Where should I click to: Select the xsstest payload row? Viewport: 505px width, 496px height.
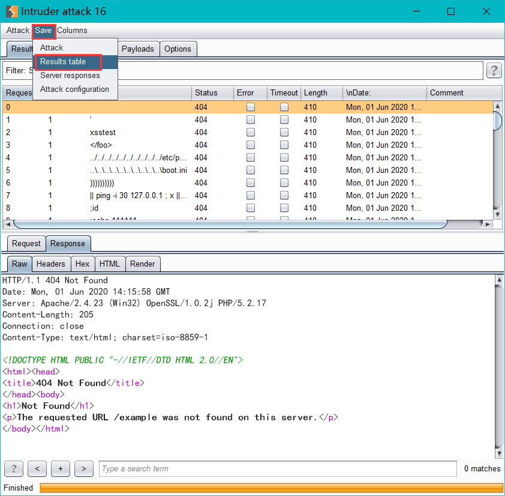coord(248,132)
